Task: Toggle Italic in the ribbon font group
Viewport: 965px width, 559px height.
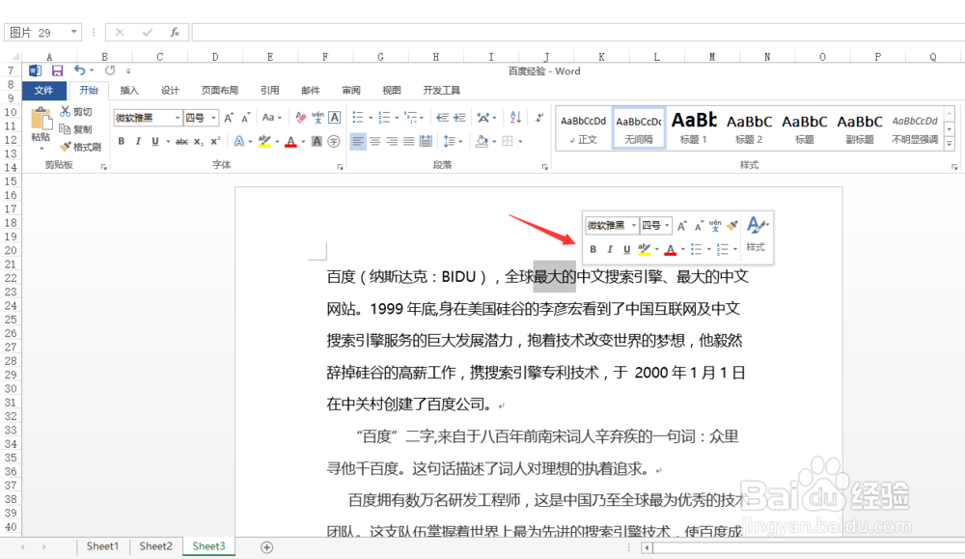Action: (x=138, y=142)
